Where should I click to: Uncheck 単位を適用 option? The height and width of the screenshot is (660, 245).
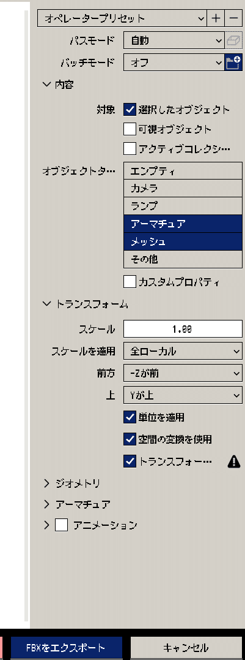130,417
